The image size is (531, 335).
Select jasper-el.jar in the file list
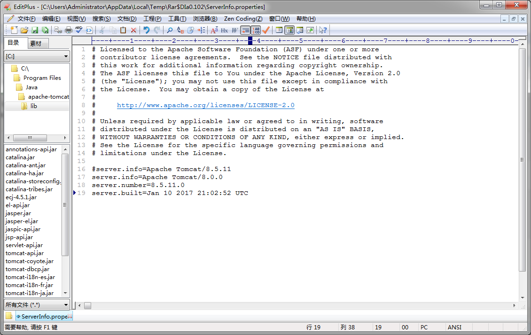click(x=22, y=221)
